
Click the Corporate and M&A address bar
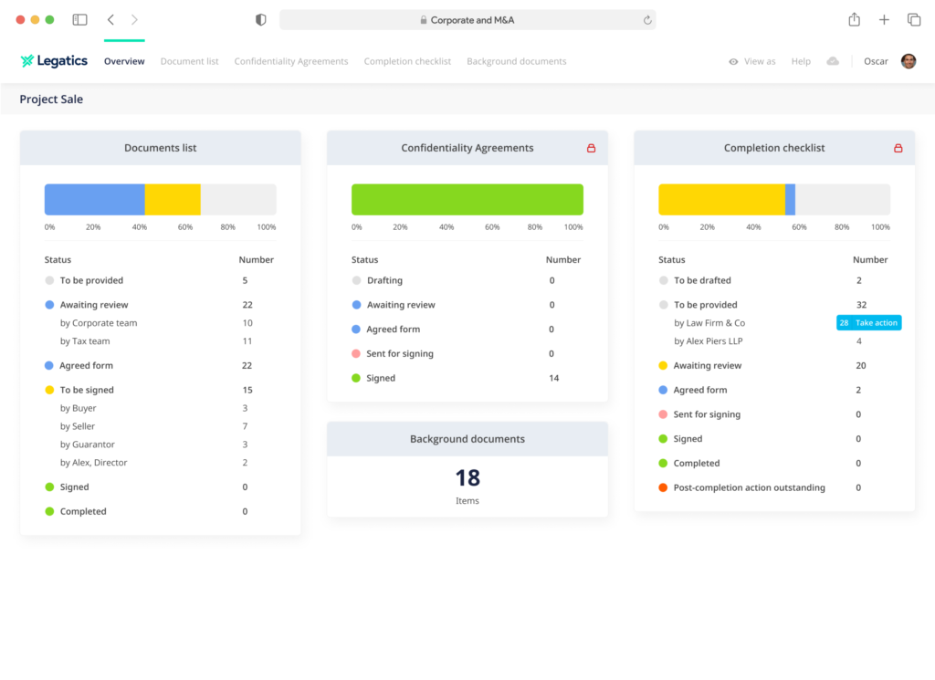click(x=467, y=20)
